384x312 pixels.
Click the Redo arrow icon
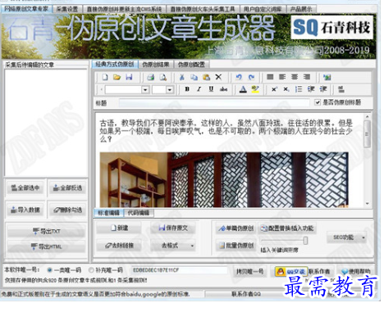point(251,77)
